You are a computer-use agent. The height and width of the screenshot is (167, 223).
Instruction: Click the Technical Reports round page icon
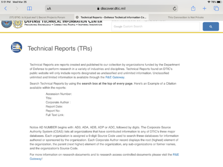pos(17,47)
